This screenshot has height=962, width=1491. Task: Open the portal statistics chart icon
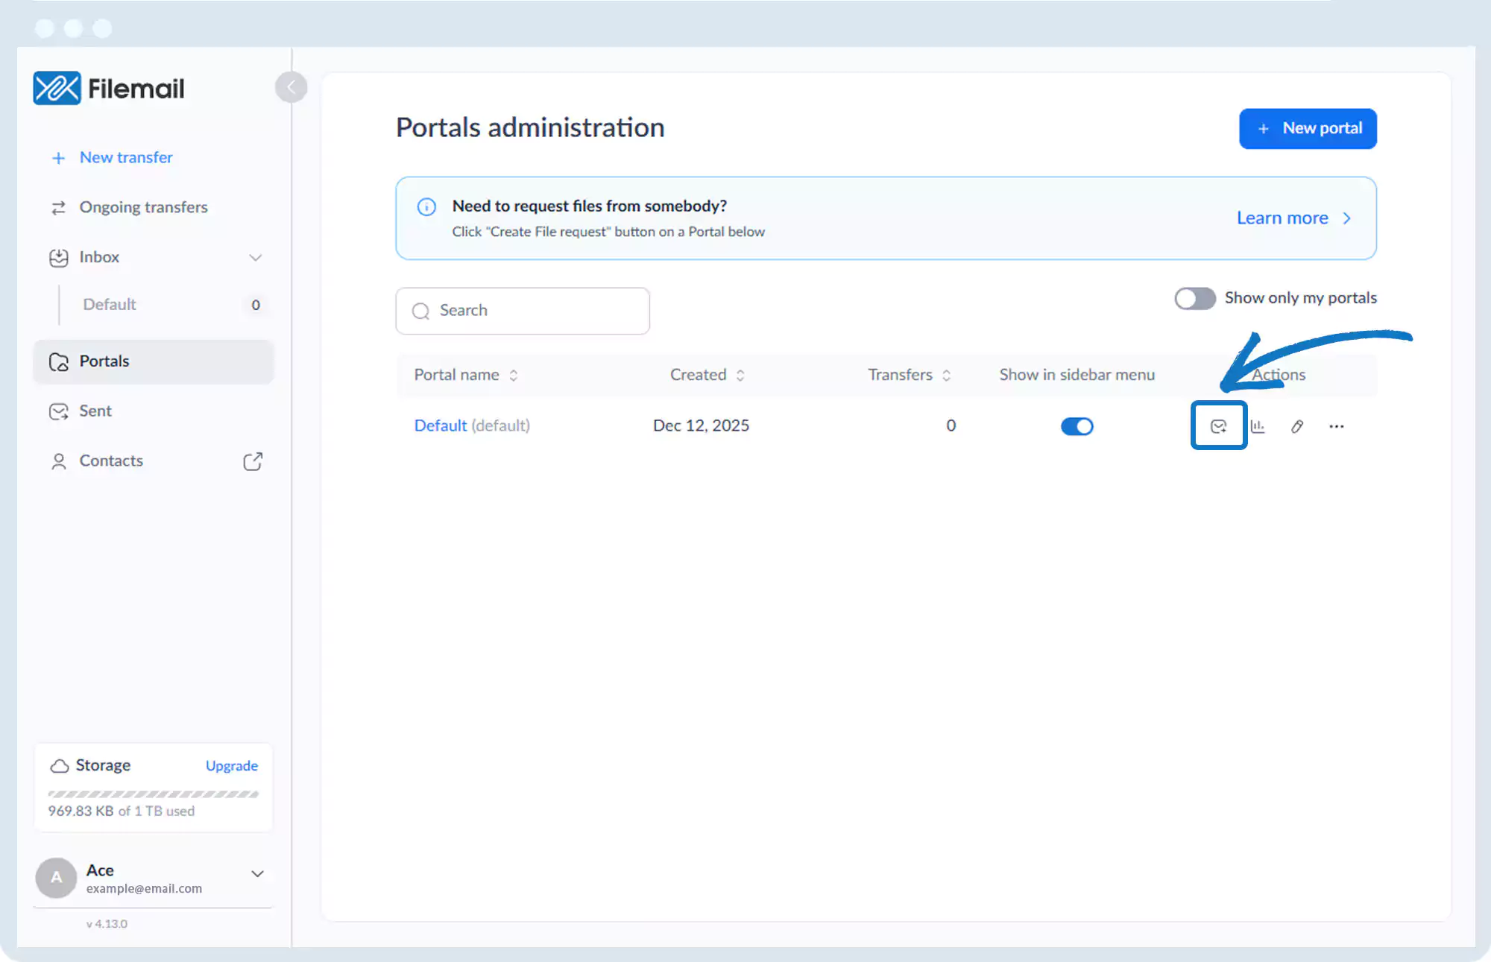point(1258,426)
